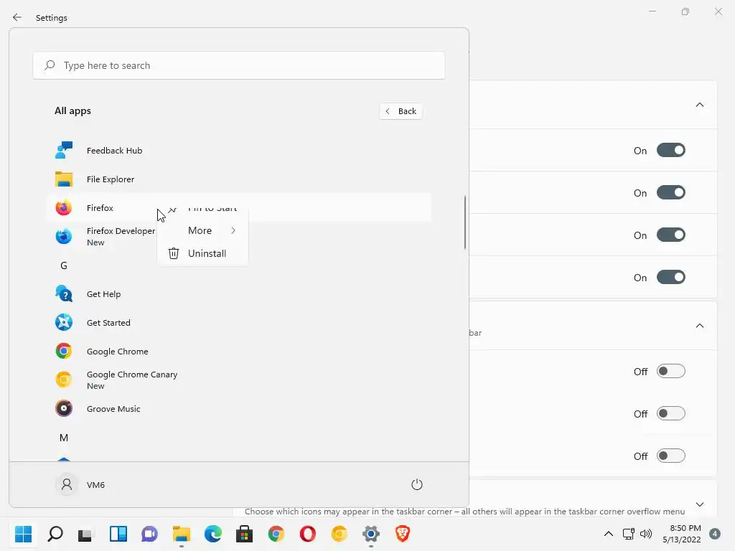The height and width of the screenshot is (551, 735).
Task: Click the network icon in system tray
Action: coord(628,534)
